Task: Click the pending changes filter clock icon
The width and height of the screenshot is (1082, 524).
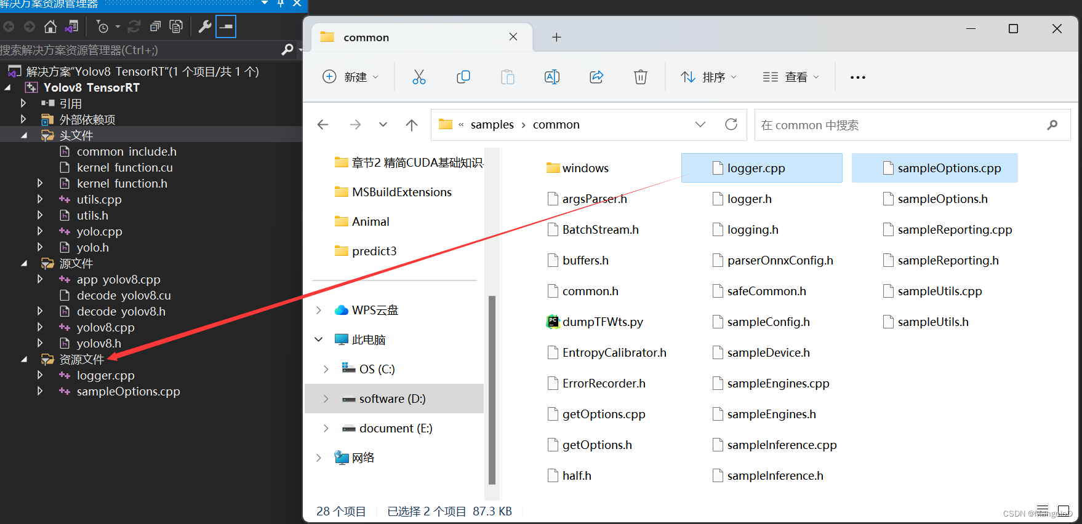Action: tap(103, 26)
